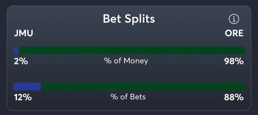The width and height of the screenshot is (258, 115).
Task: Select the 98% money value
Action: (234, 61)
